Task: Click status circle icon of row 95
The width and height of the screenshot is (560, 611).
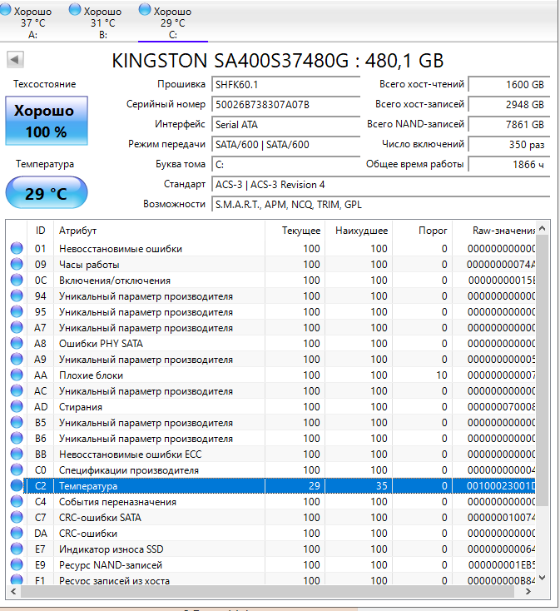Action: 17,311
